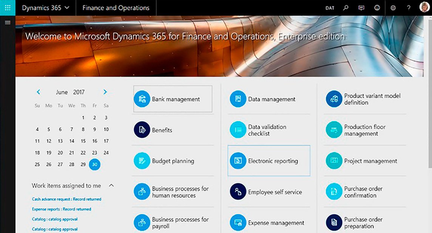Open the Benefits workspace label
Screen dimensions: 432x233
click(162, 130)
